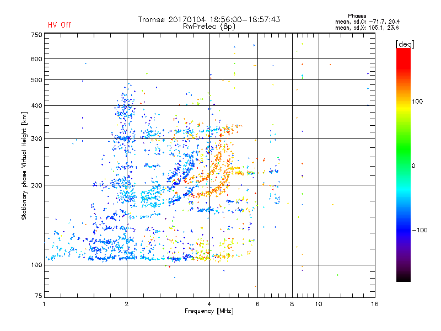441x331 pixels.
Task: Click the x-axis '2' tick label
Action: click(x=127, y=304)
